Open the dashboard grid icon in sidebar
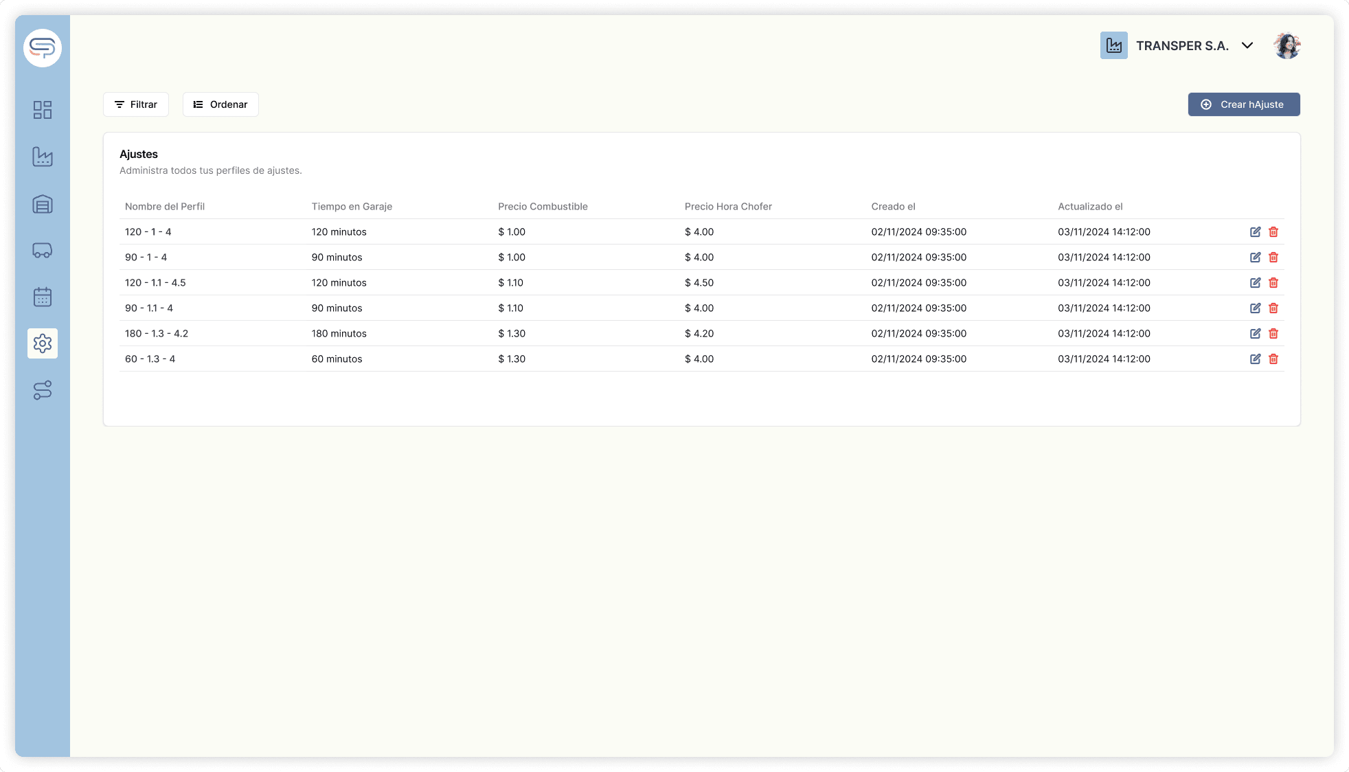 [43, 110]
